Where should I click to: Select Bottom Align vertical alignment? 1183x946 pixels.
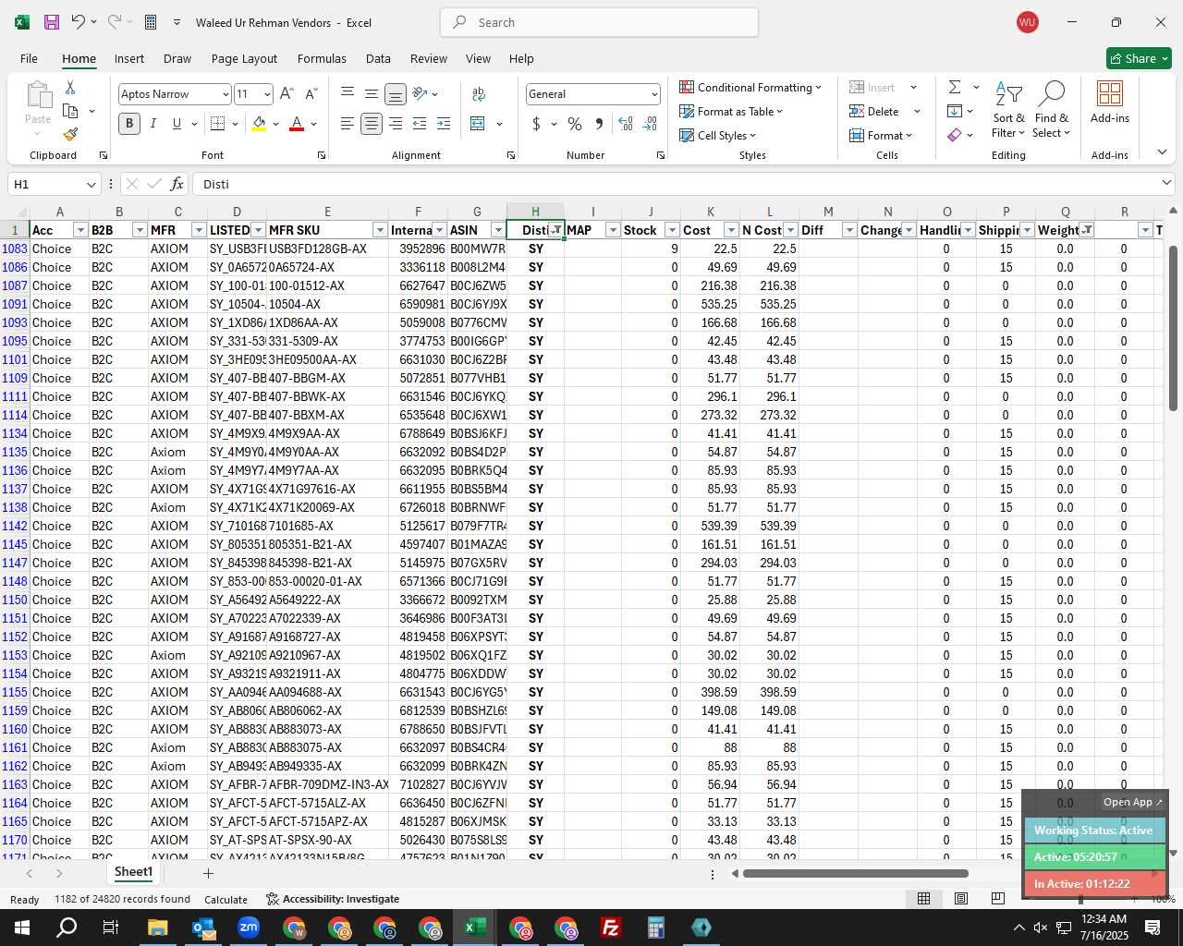tap(396, 94)
